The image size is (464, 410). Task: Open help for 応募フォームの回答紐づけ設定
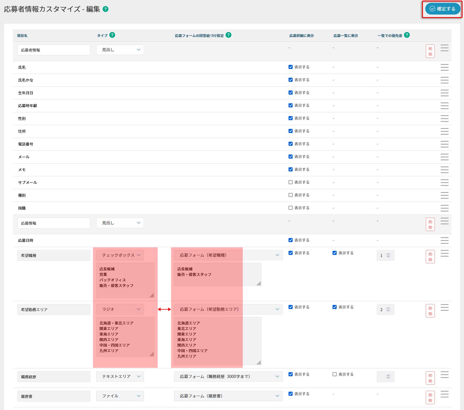click(x=229, y=35)
